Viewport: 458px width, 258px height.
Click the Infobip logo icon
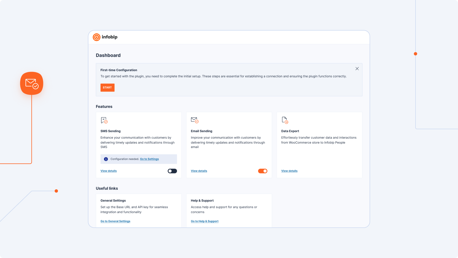pos(97,37)
